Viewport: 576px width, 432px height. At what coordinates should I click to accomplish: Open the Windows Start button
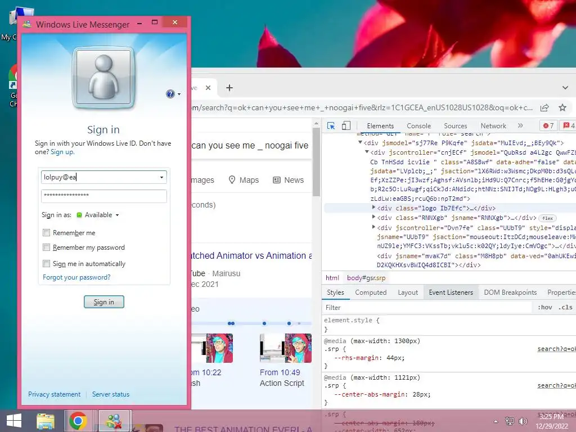coord(14,421)
